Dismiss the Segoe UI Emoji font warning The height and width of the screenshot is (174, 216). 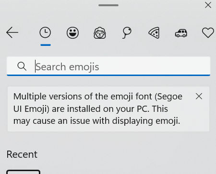pyautogui.click(x=199, y=96)
